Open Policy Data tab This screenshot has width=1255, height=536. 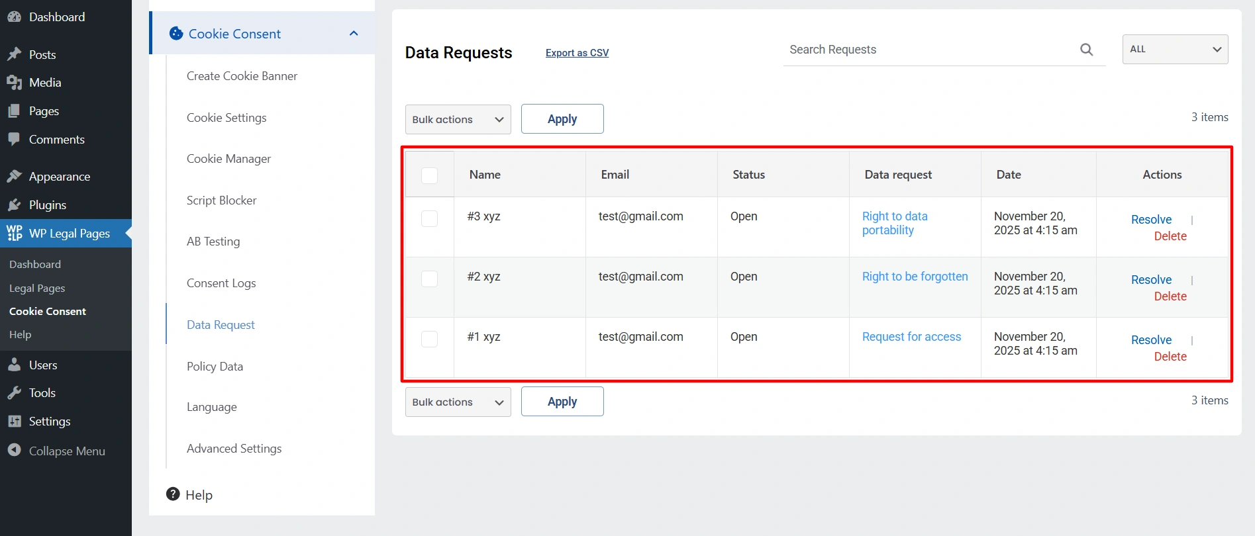pyautogui.click(x=215, y=367)
